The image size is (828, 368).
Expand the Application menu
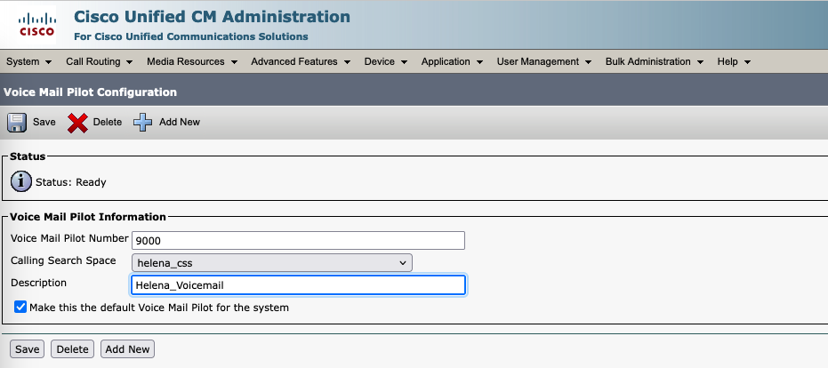pyautogui.click(x=452, y=61)
